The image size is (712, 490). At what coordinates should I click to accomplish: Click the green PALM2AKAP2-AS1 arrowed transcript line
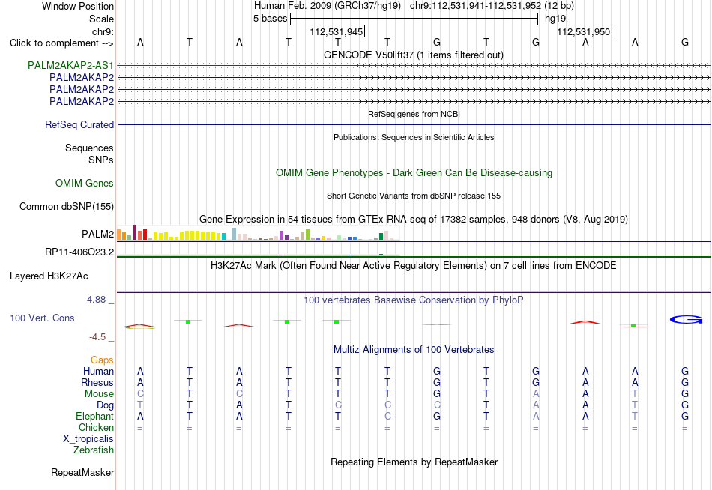pyautogui.click(x=414, y=66)
